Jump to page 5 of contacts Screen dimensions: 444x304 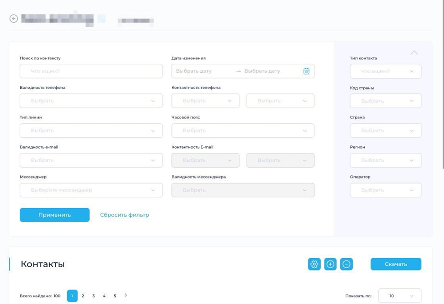[x=115, y=296]
